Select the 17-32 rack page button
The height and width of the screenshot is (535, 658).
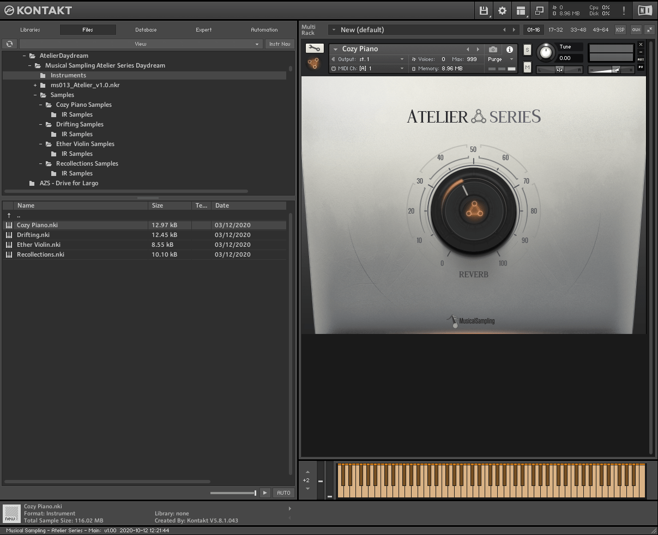(556, 30)
